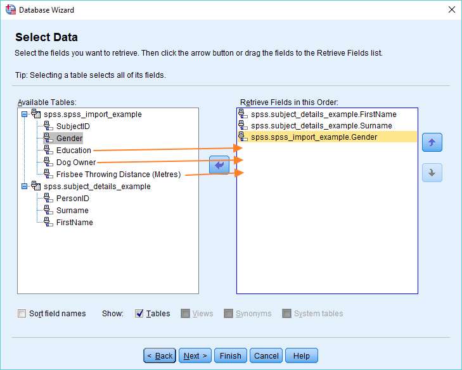Select the spss.subject_details_example table name
The width and height of the screenshot is (462, 370).
point(97,187)
